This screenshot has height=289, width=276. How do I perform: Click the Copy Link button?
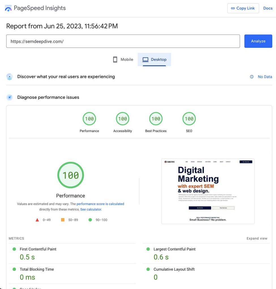pyautogui.click(x=243, y=8)
